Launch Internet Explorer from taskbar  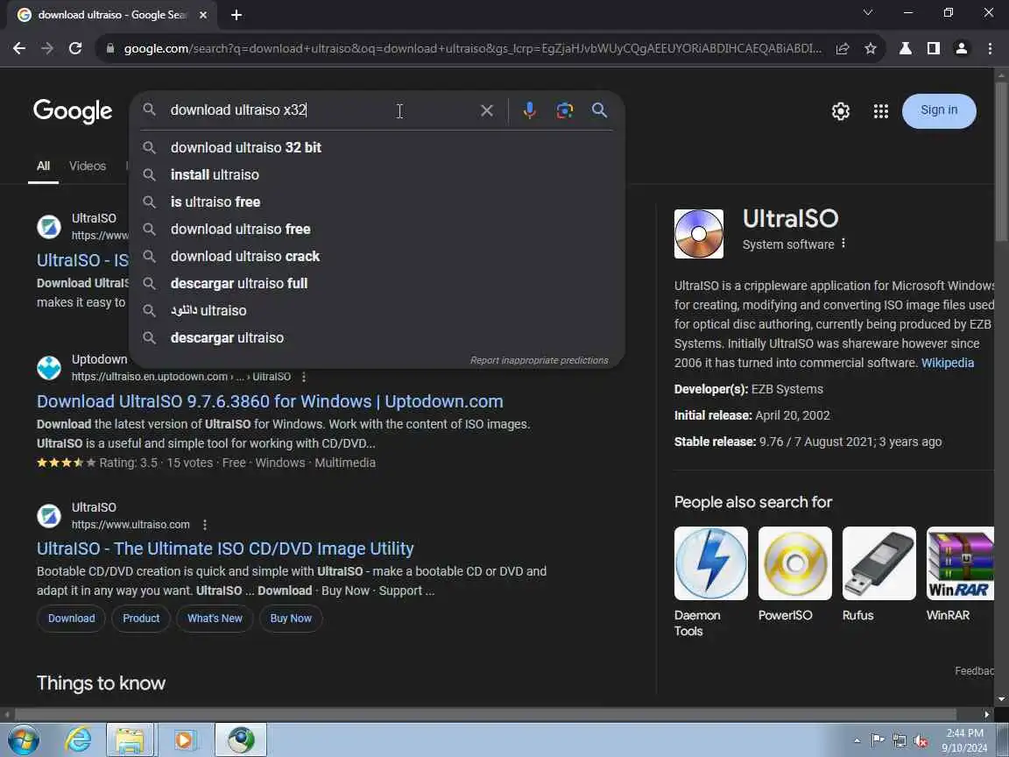point(78,739)
